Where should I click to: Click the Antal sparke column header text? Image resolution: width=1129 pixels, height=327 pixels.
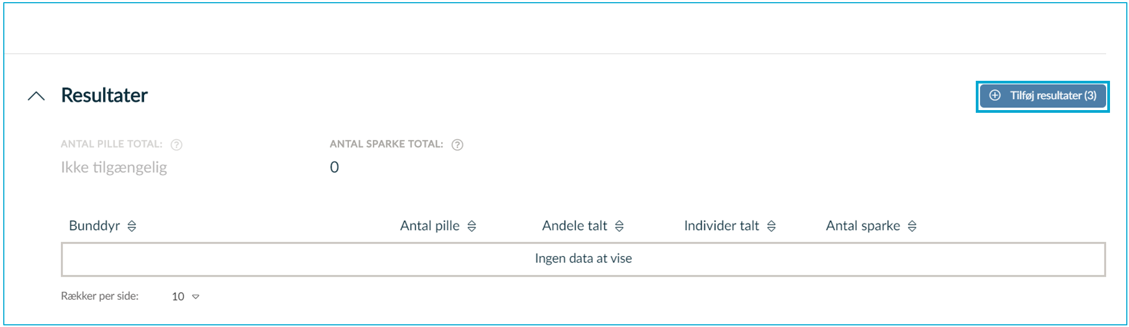pyautogui.click(x=863, y=226)
